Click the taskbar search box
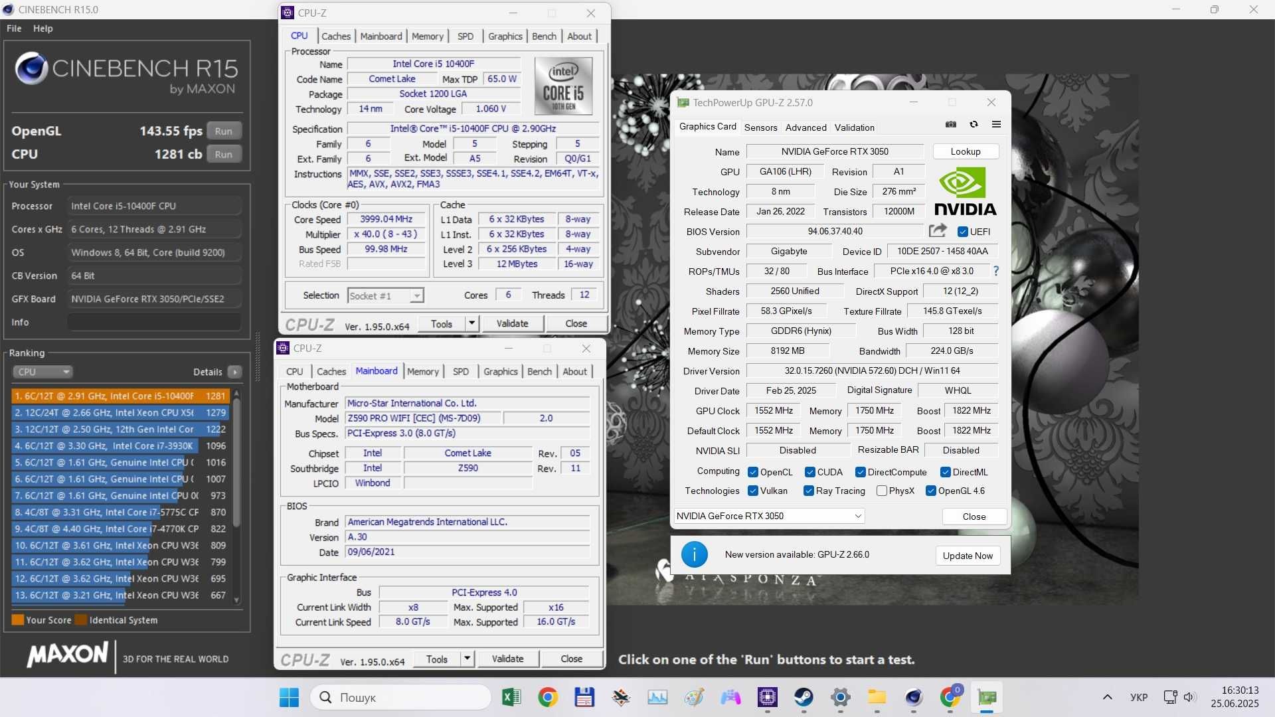This screenshot has height=717, width=1275. coord(400,697)
